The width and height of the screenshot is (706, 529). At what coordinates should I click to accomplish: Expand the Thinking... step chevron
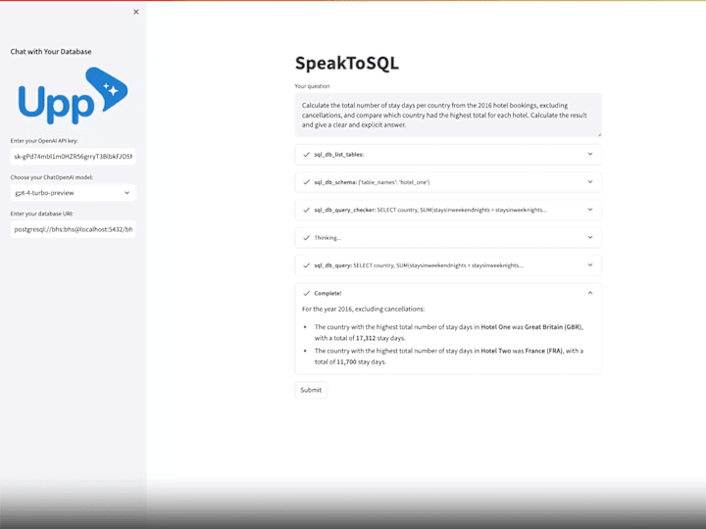(590, 237)
